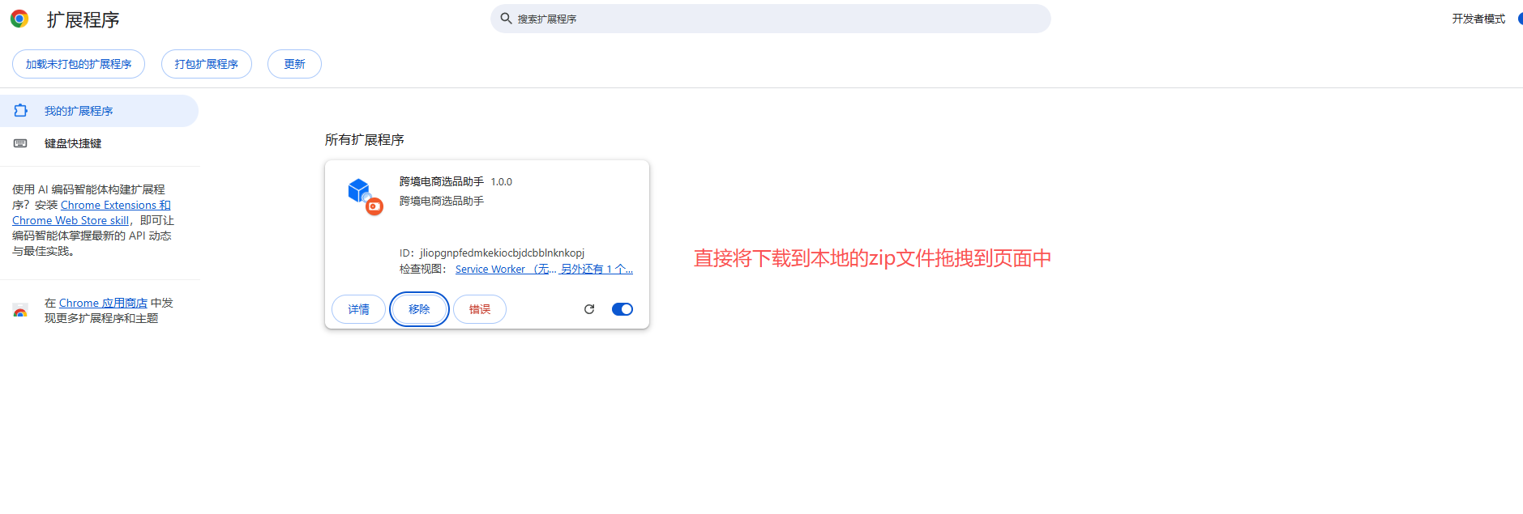Select 我的扩展程序 in sidebar
This screenshot has width=1523, height=514.
99,111
